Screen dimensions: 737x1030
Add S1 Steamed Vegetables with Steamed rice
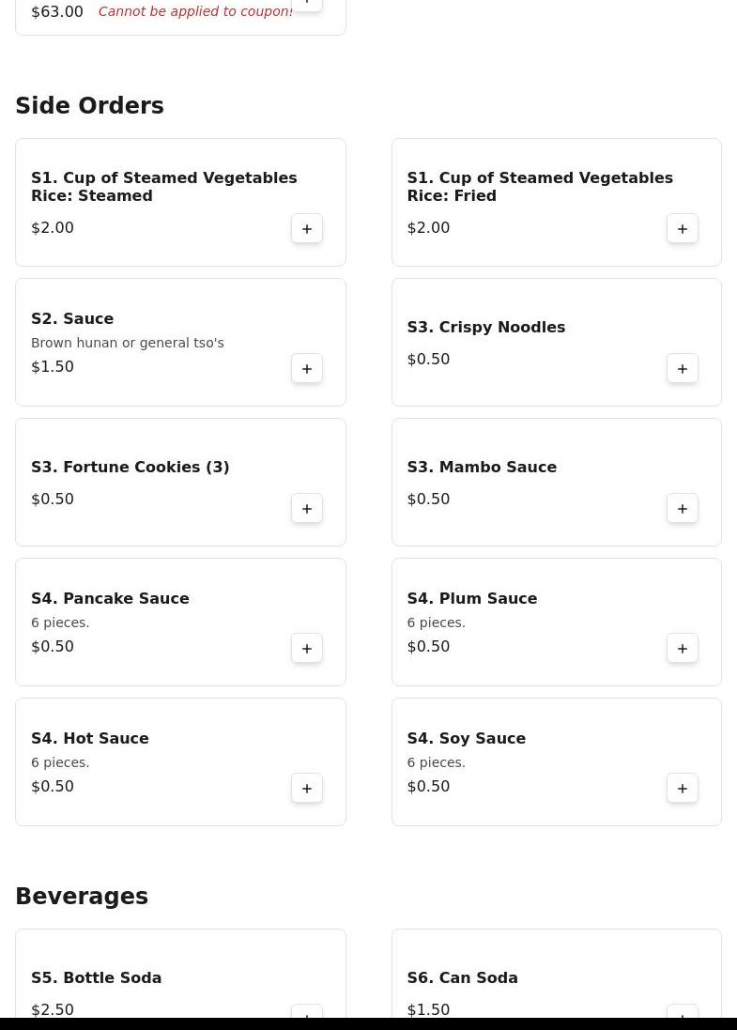click(x=307, y=228)
